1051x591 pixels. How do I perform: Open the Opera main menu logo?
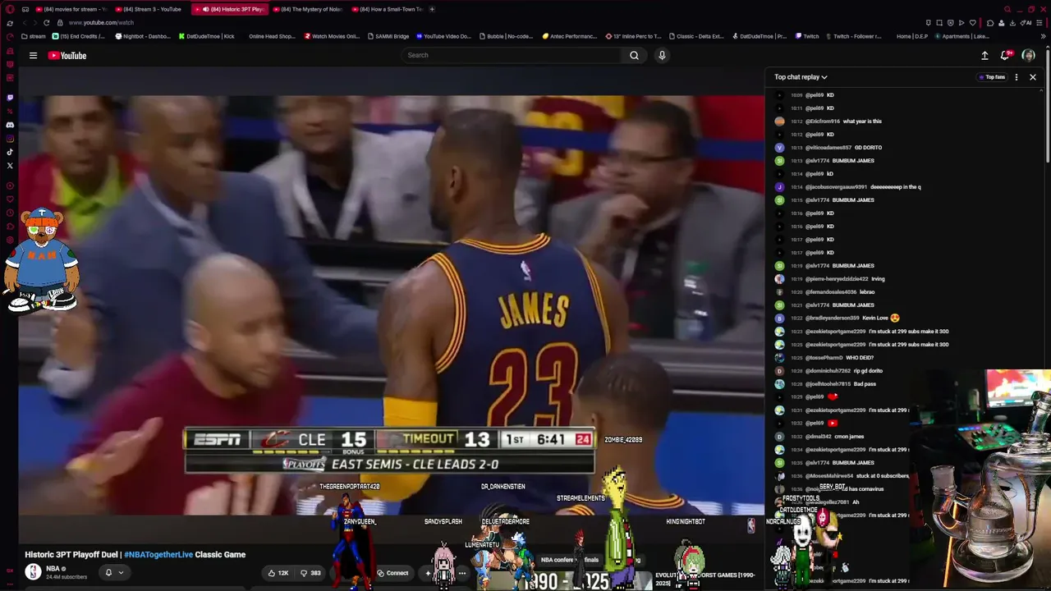(10, 9)
